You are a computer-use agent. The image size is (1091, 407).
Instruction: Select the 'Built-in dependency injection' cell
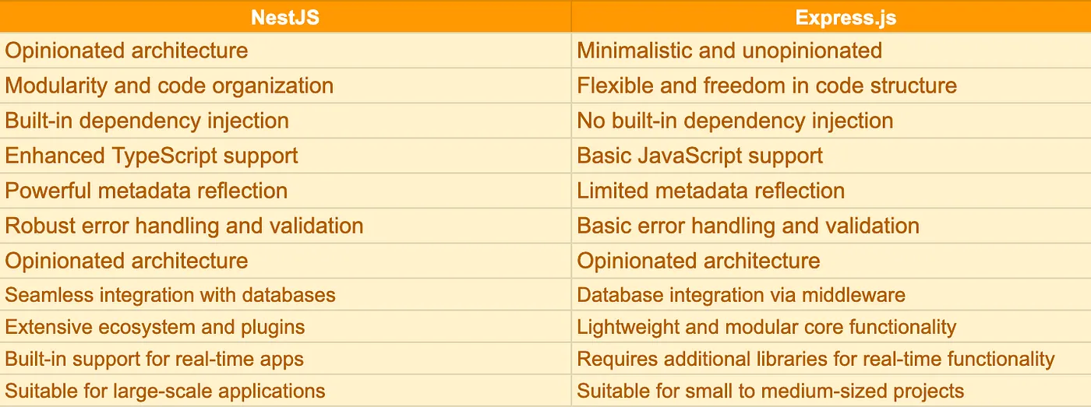pyautogui.click(x=285, y=121)
